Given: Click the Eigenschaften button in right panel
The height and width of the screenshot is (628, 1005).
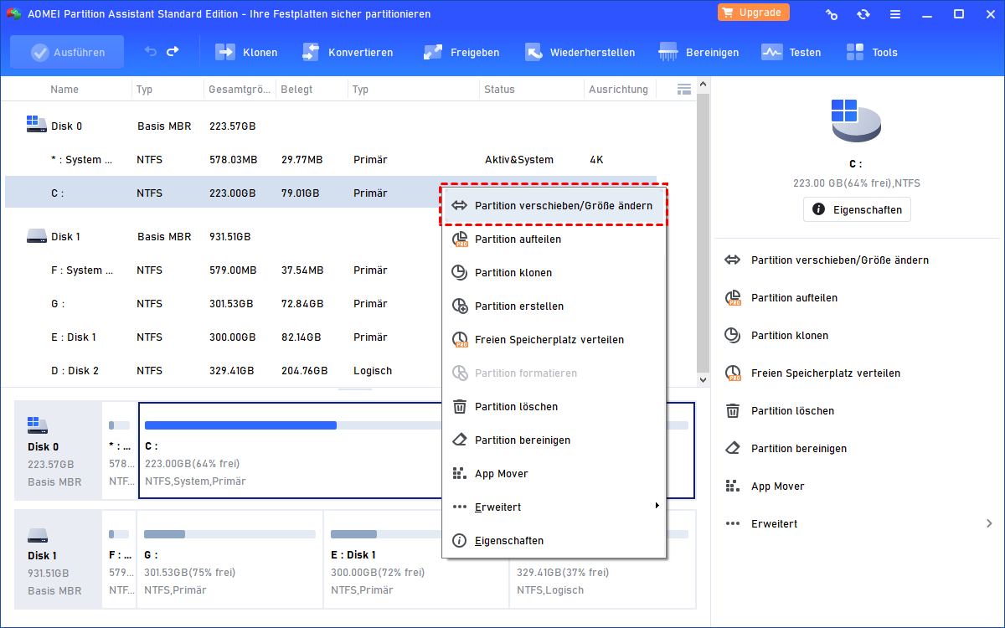Looking at the screenshot, I should coord(857,209).
